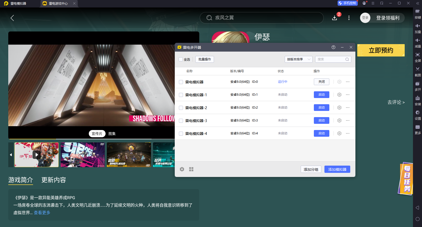This screenshot has width=422, height=227.
Task: Open three-dot menu beside downloads
Action: click(x=349, y=18)
